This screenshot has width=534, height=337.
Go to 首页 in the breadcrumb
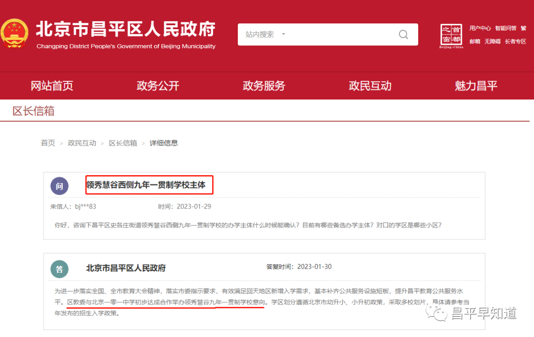pos(48,143)
